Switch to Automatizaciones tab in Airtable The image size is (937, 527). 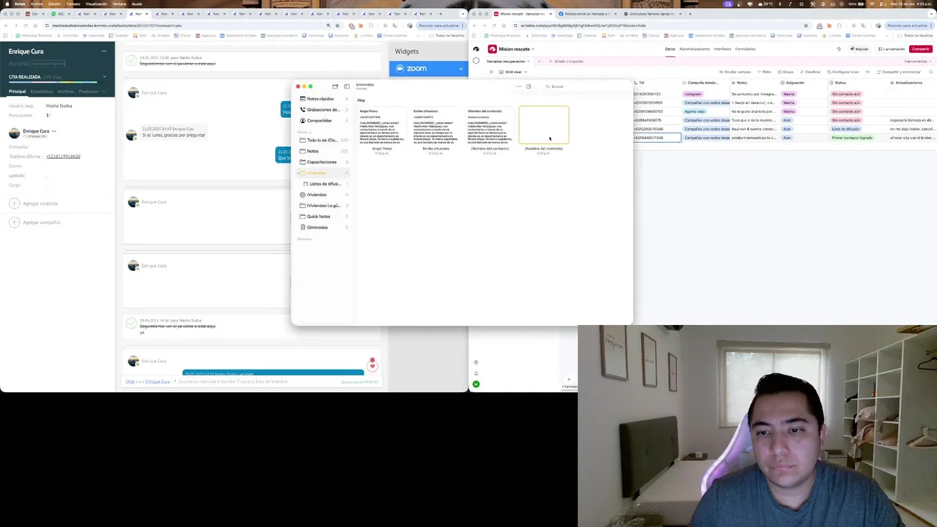coord(694,49)
